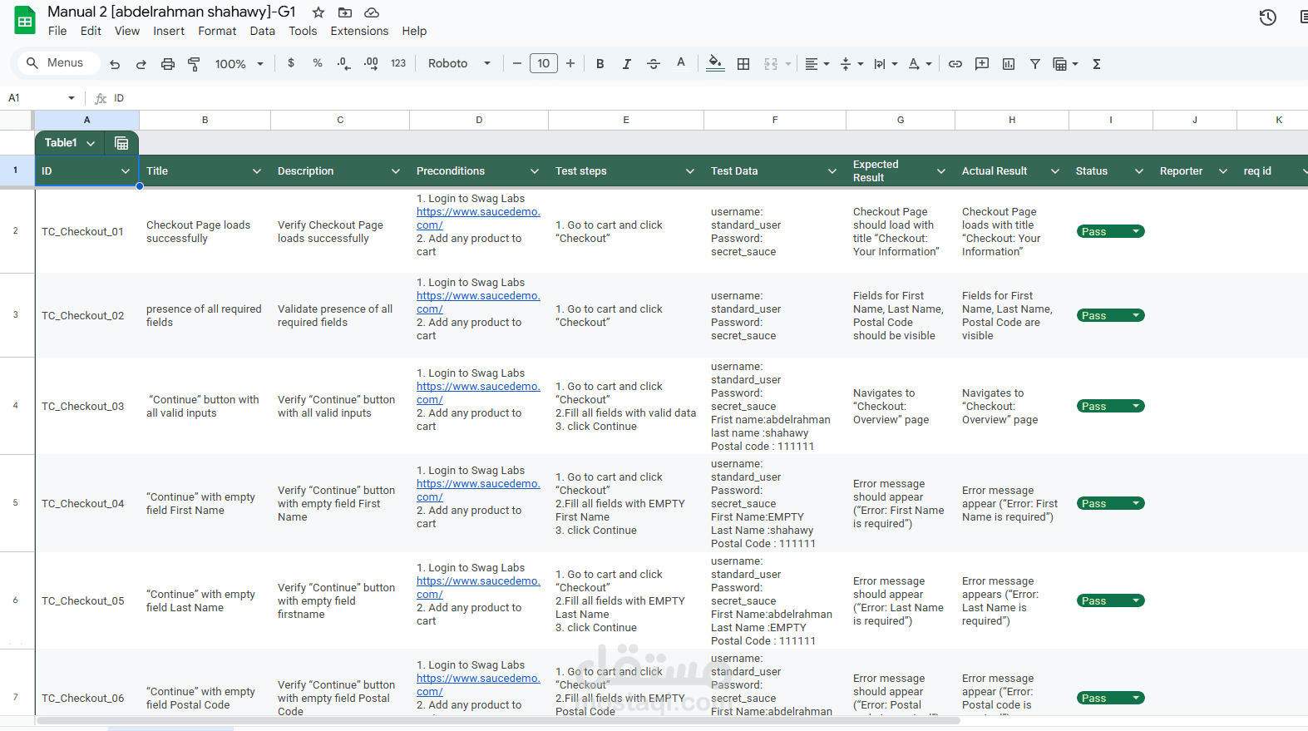Toggle bold formatting
The height and width of the screenshot is (731, 1308).
(x=600, y=64)
